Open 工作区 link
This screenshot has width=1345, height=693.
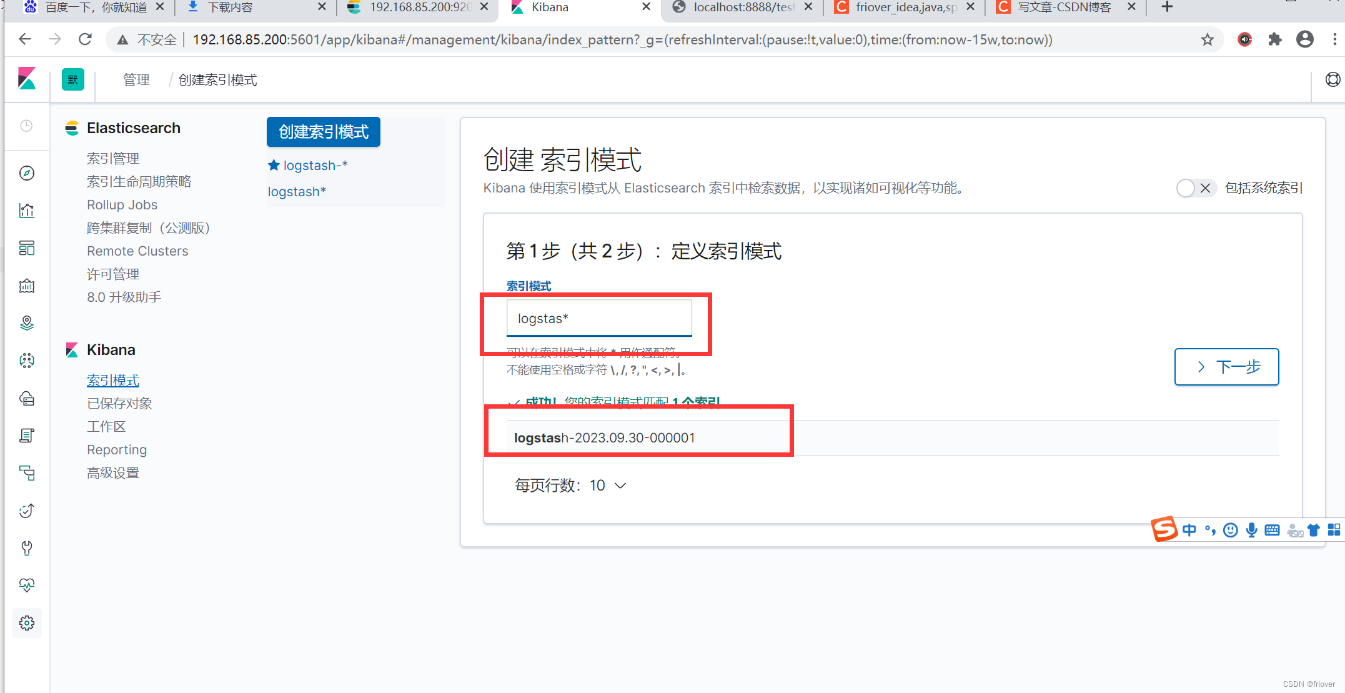(x=106, y=427)
